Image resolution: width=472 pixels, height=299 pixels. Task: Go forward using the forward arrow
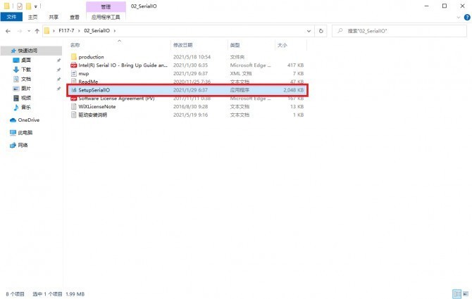[x=20, y=31]
